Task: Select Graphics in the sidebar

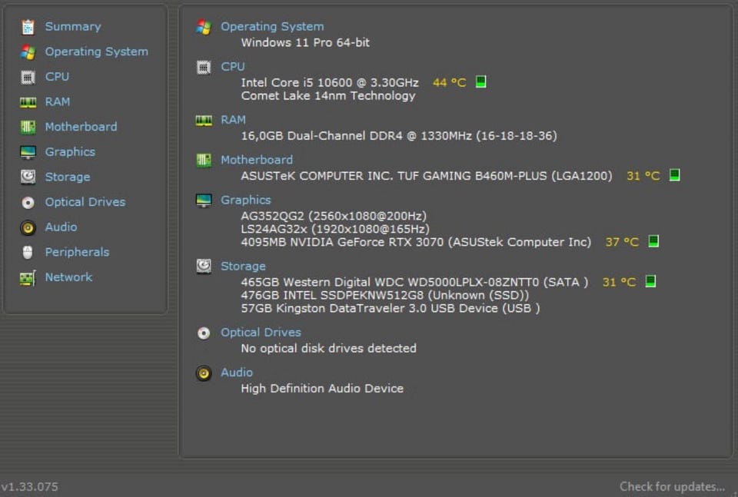Action: click(x=70, y=152)
